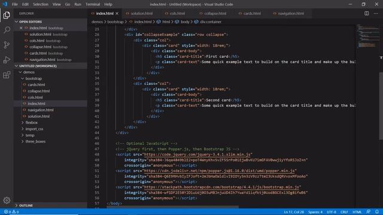
Task: Open the Help menu
Action: pos(108,4)
